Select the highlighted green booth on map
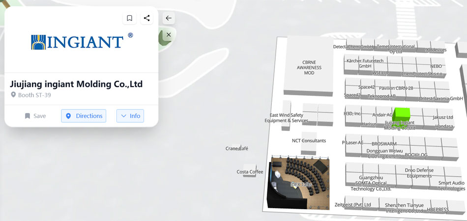The width and height of the screenshot is (467, 221). [401, 116]
